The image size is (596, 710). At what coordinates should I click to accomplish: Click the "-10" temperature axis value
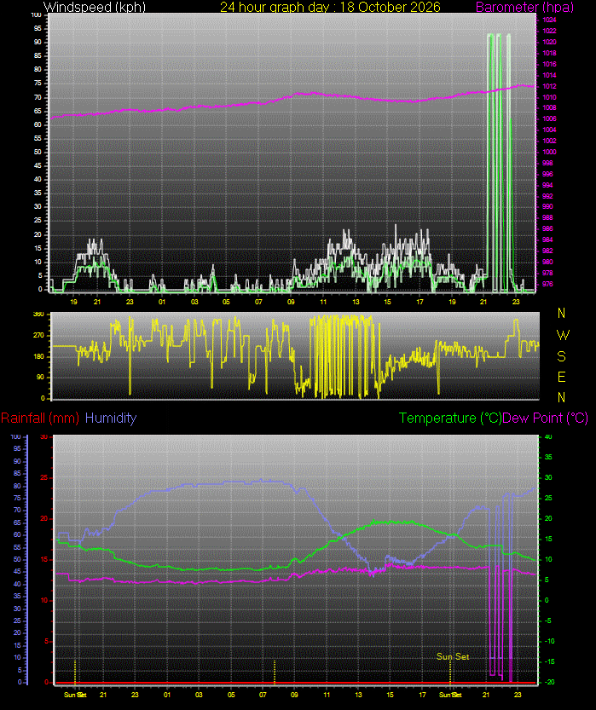tap(549, 641)
